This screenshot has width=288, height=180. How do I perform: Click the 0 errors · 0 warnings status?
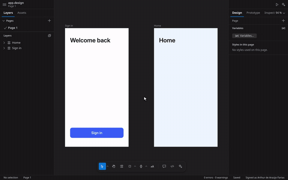pyautogui.click(x=216, y=178)
